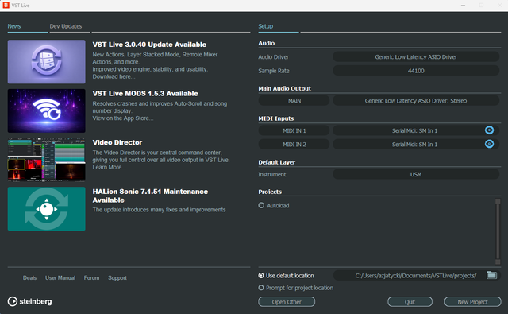The width and height of the screenshot is (508, 314).
Task: Click the HALion Sonic maintenance thumbnail
Action: (47, 208)
